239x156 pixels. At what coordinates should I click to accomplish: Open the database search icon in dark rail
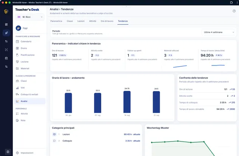tap(6, 58)
